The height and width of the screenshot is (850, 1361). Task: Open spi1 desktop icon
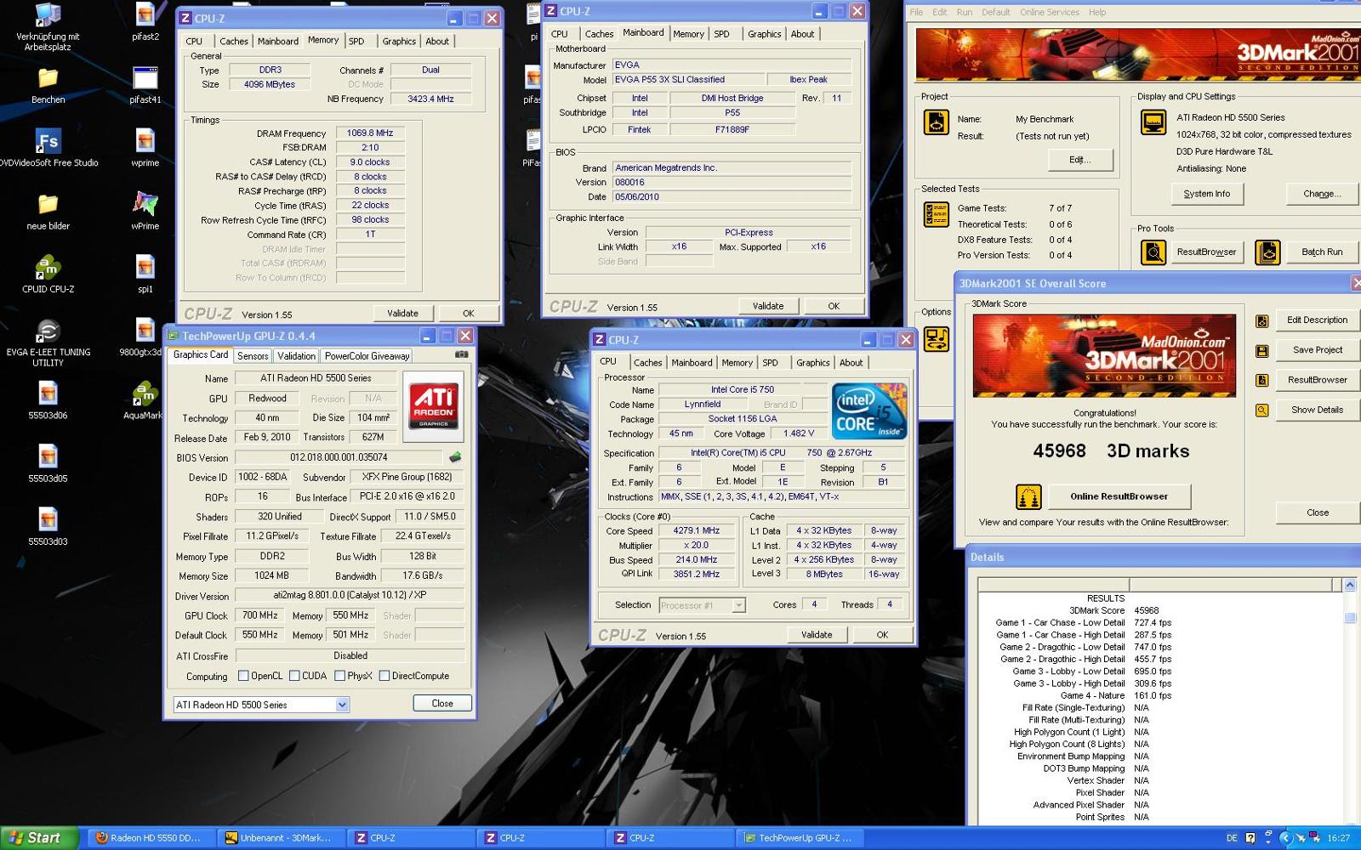(145, 268)
